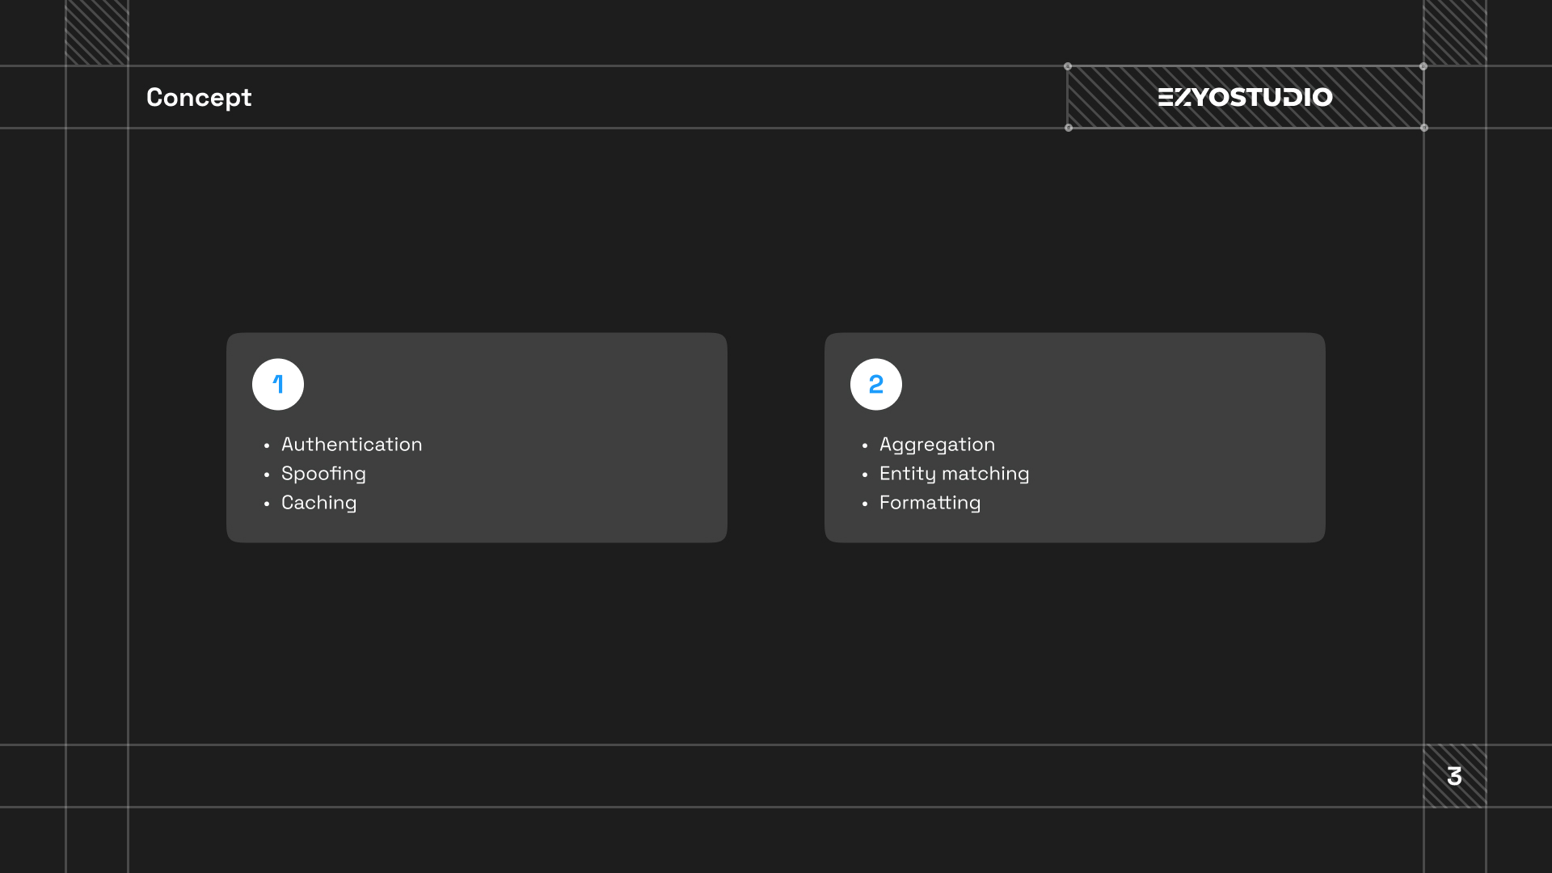1552x873 pixels.
Task: Click the numbered circle 1 badge
Action: point(278,385)
